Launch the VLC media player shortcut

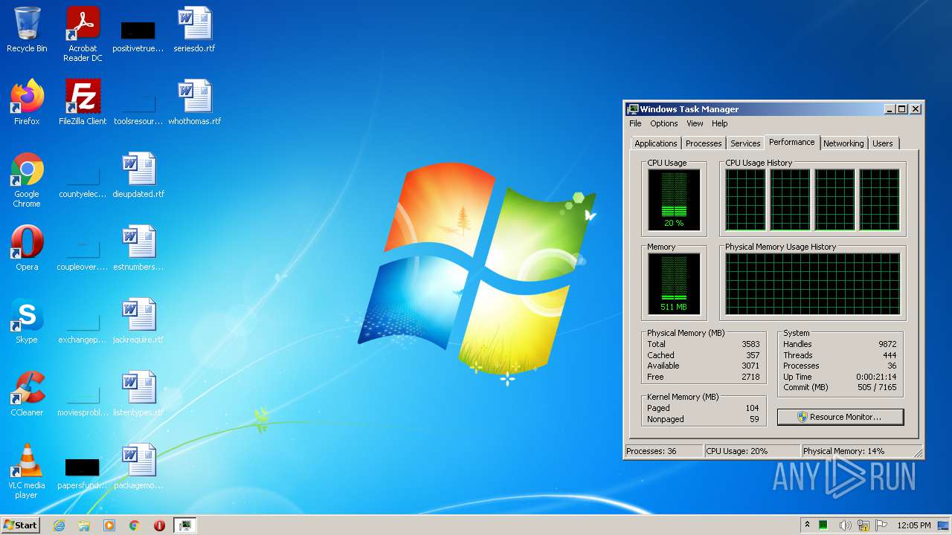(27, 471)
